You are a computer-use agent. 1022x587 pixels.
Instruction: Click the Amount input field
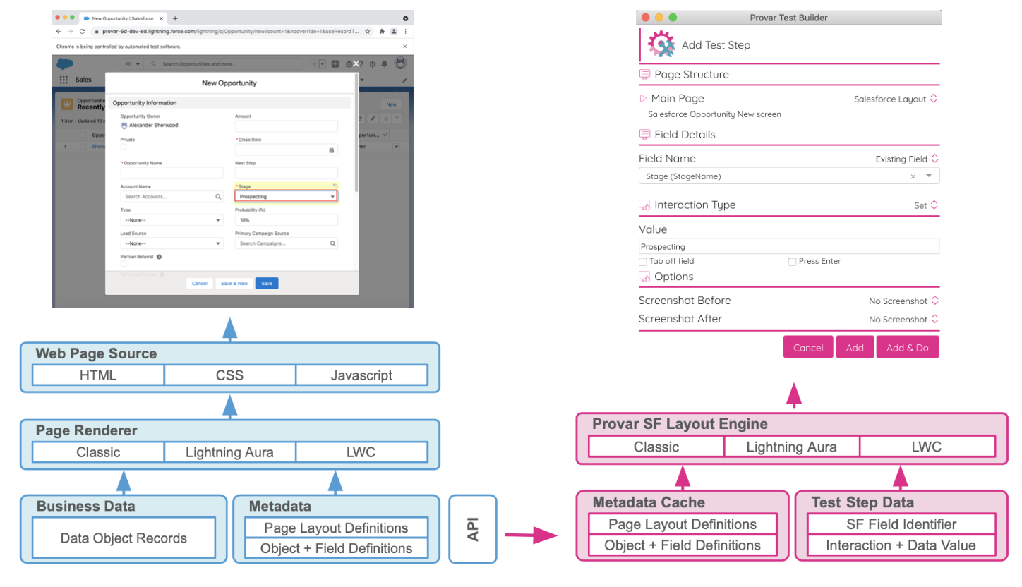point(286,126)
